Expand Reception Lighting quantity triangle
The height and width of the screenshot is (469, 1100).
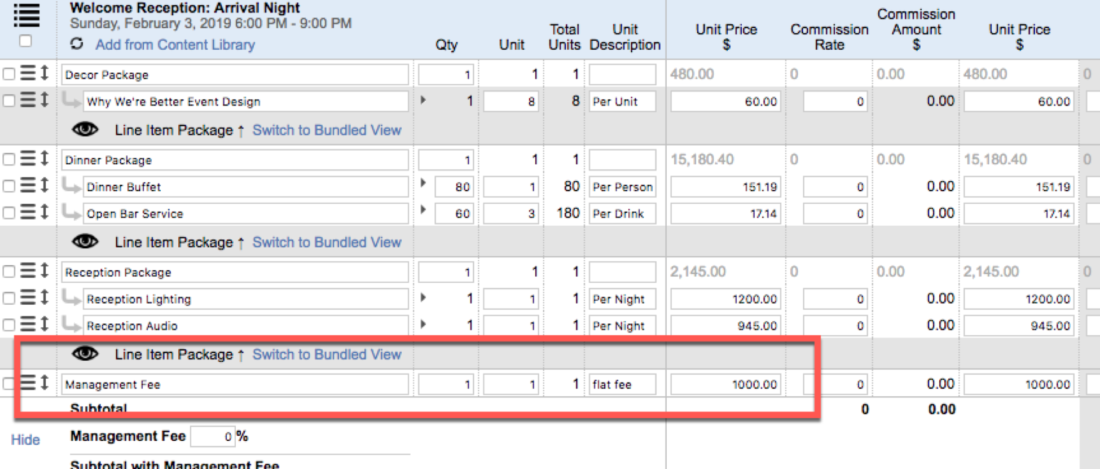point(423,297)
